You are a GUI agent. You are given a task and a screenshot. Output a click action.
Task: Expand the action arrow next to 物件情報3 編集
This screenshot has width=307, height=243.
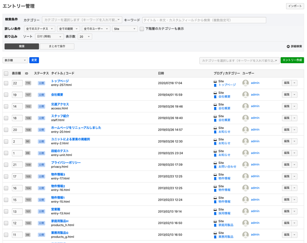295,177
